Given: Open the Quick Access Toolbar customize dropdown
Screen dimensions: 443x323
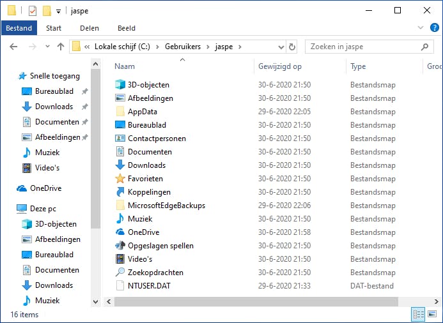Looking at the screenshot, I should (x=59, y=11).
